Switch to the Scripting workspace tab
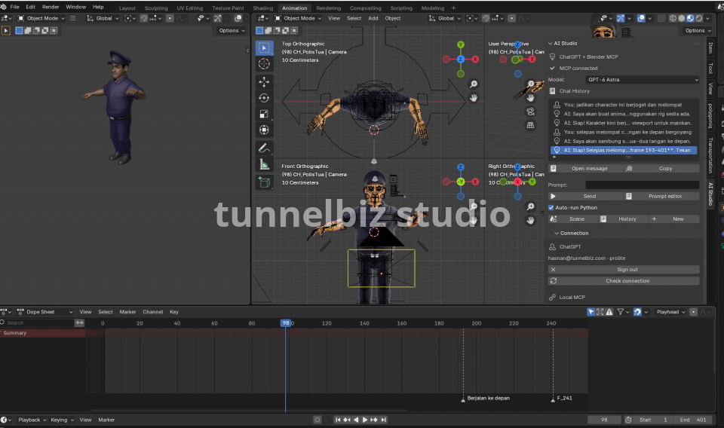724x428 pixels. tap(401, 8)
